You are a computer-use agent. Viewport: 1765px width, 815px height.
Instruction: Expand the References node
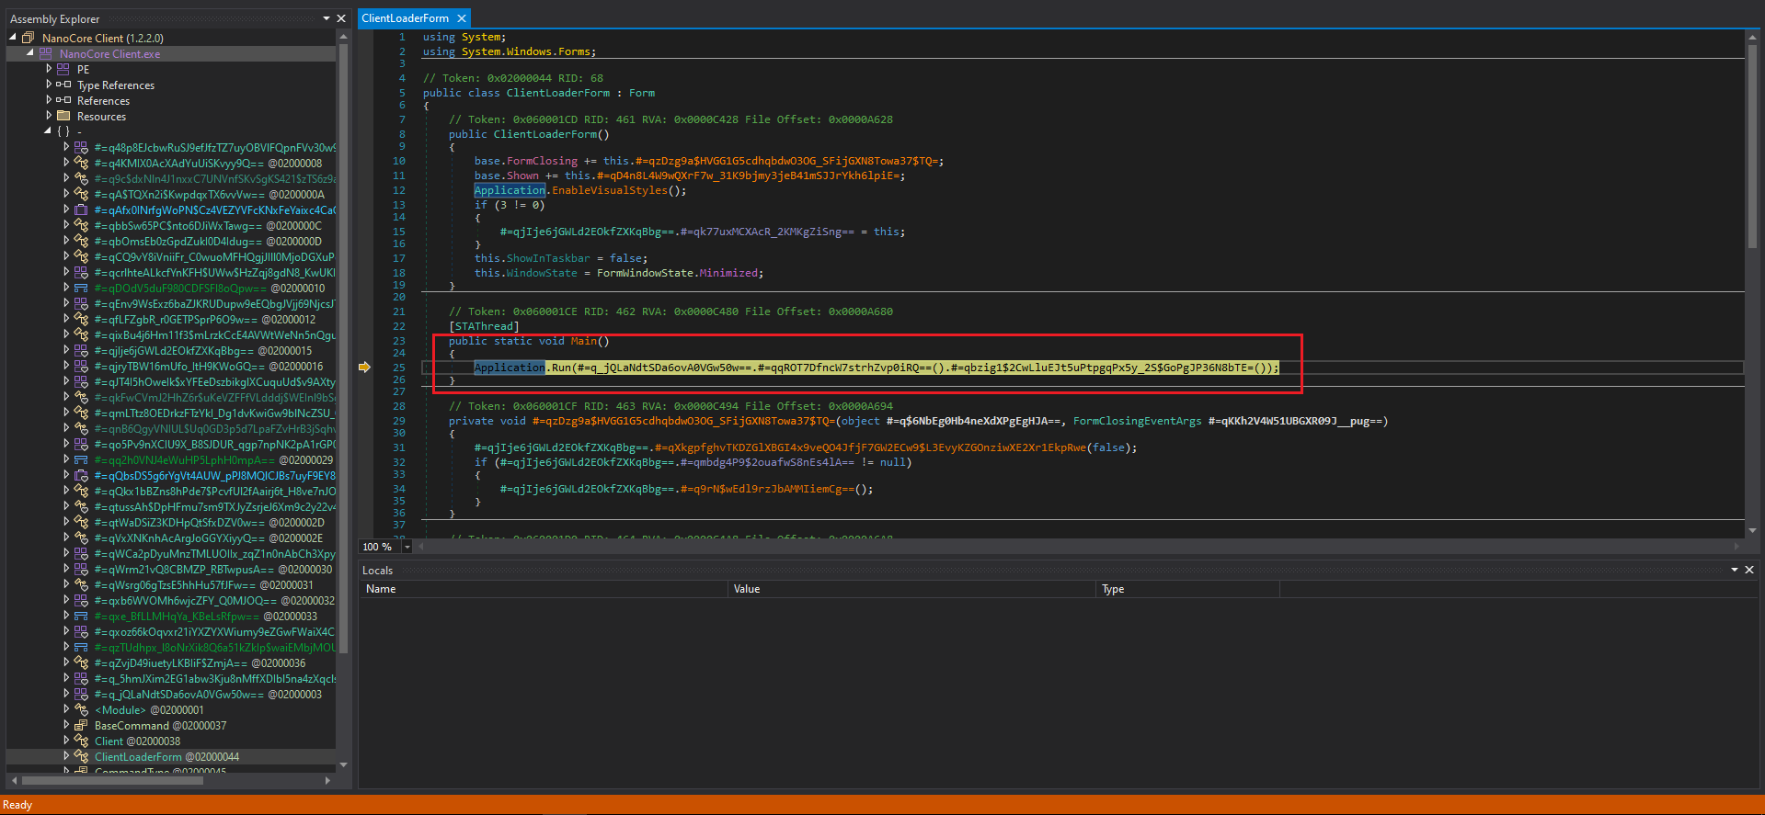tap(49, 100)
